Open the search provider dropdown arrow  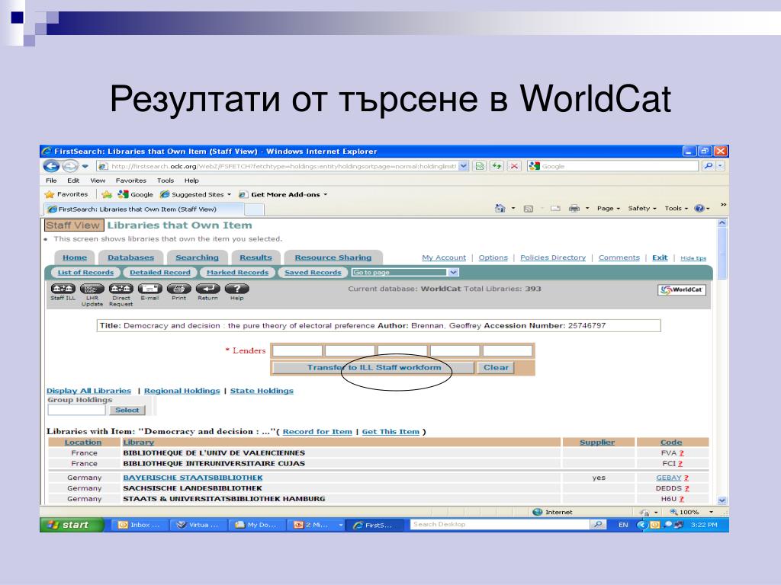point(720,166)
